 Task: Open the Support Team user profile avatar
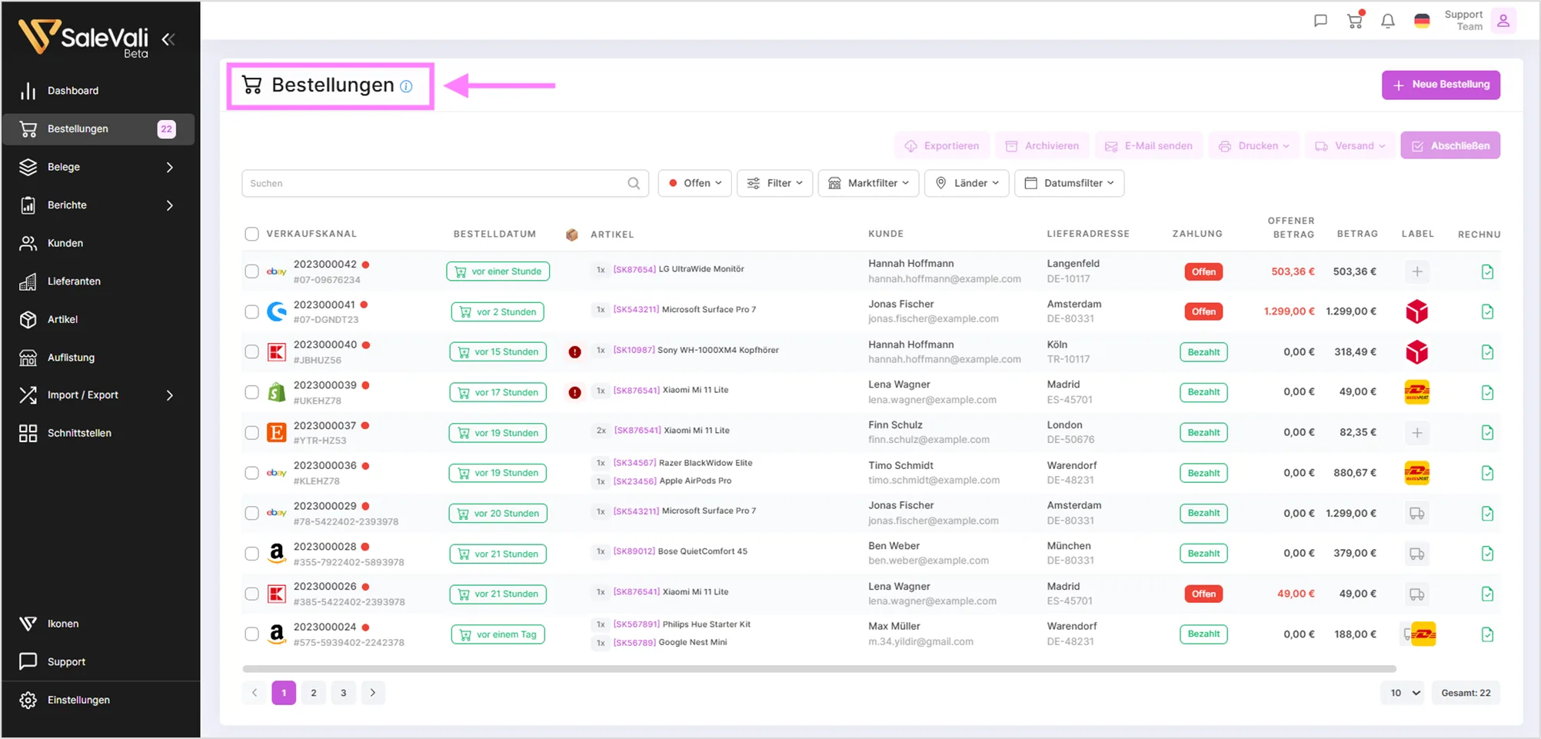coord(1503,21)
